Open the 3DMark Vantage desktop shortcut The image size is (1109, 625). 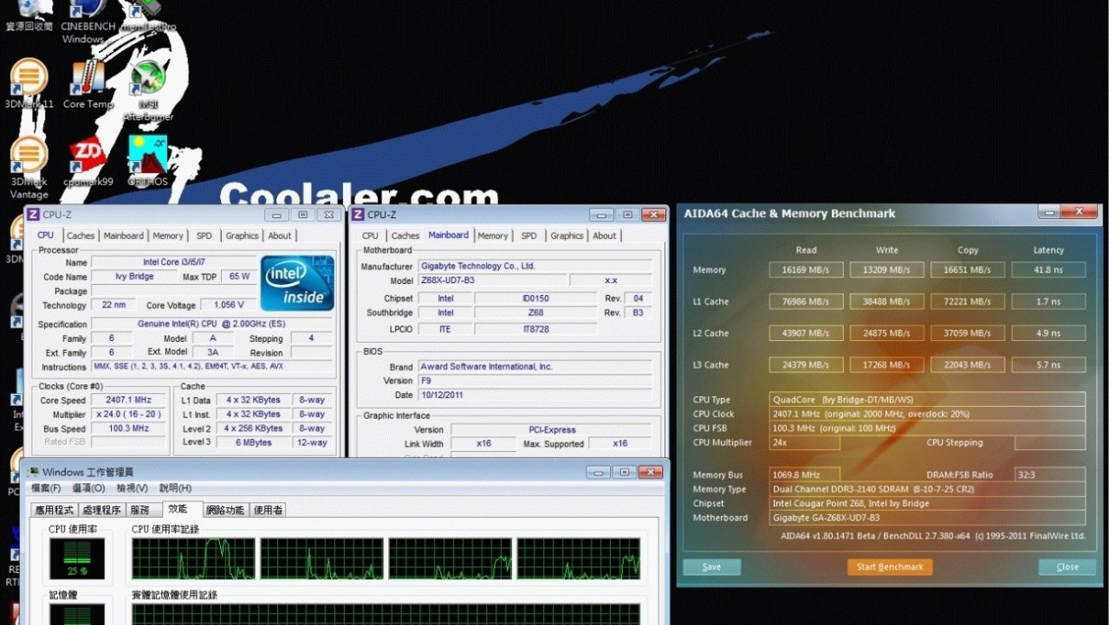[29, 167]
